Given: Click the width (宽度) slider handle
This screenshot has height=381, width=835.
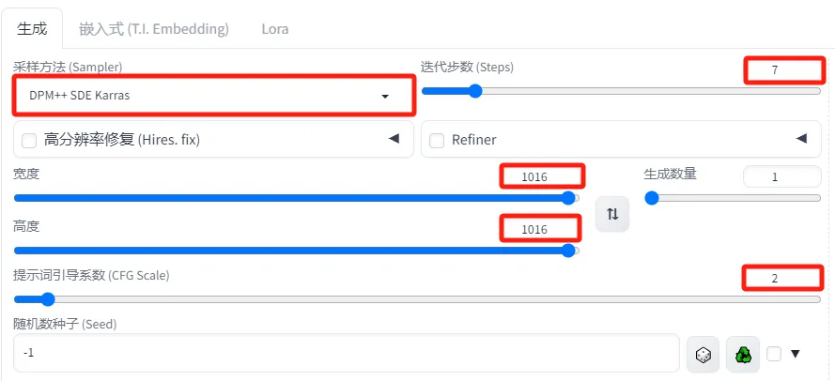Looking at the screenshot, I should click(x=569, y=198).
